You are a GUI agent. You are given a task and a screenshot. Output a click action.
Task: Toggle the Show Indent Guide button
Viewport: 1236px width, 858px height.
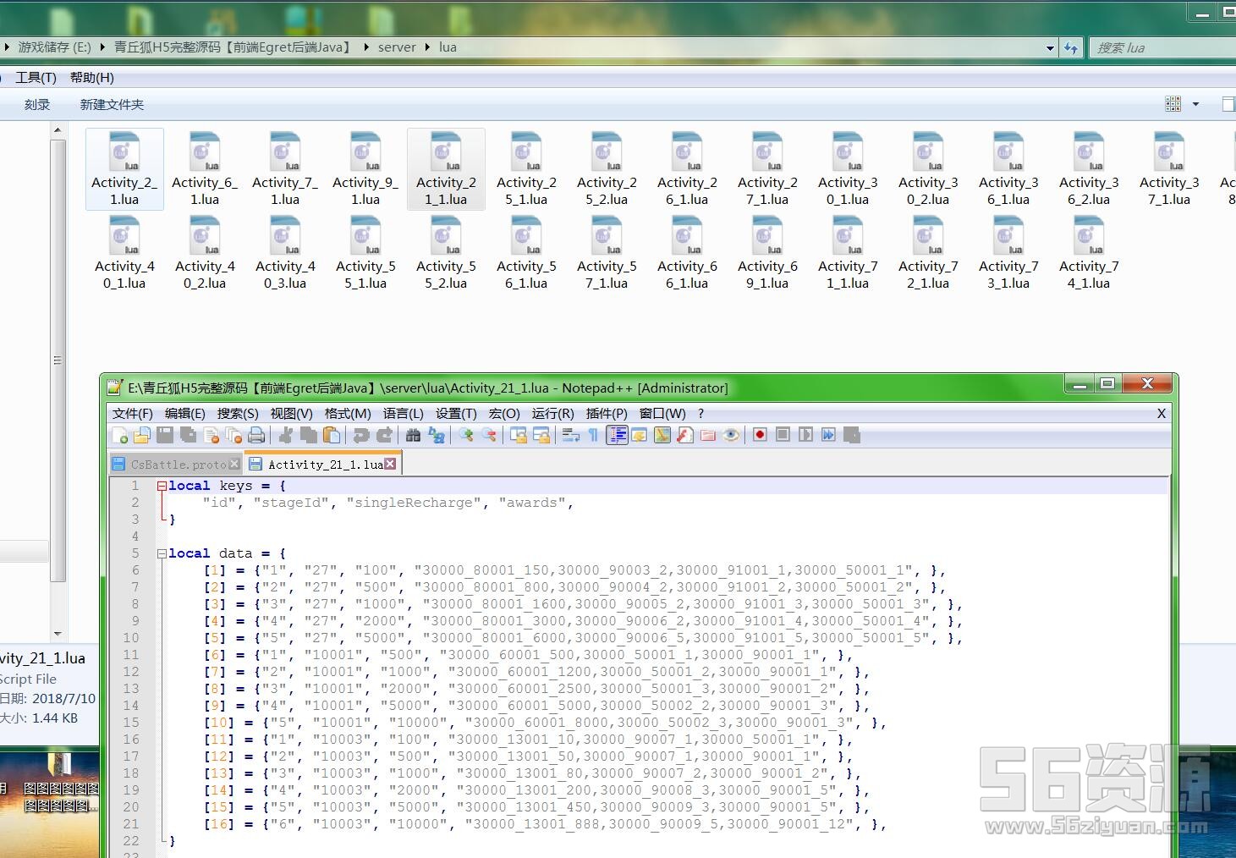[617, 435]
